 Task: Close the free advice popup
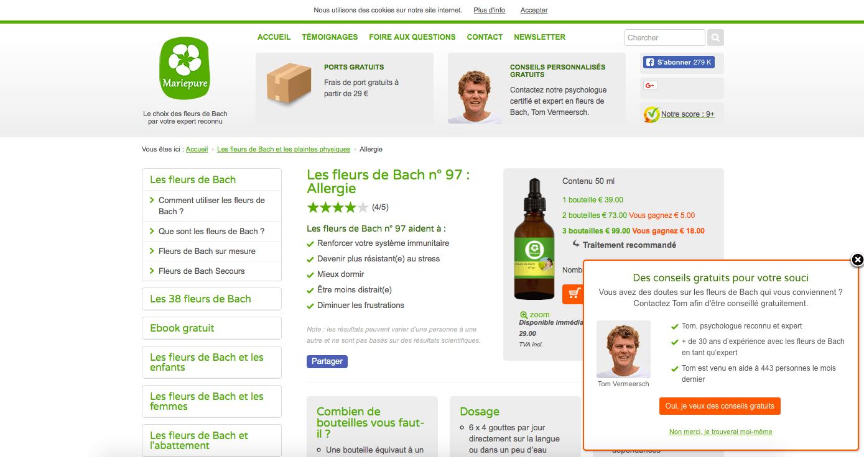click(857, 260)
